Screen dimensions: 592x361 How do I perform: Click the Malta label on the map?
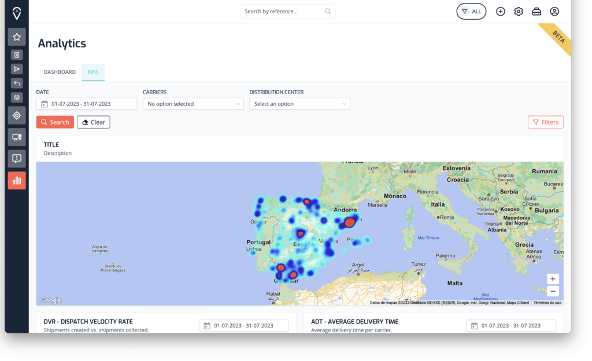point(455,283)
